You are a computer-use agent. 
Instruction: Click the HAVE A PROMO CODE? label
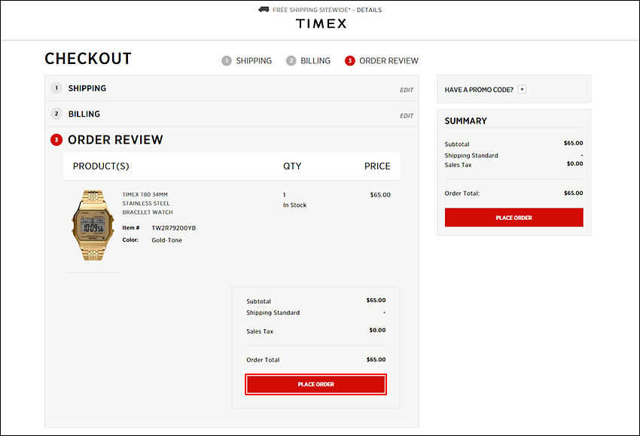click(x=479, y=90)
